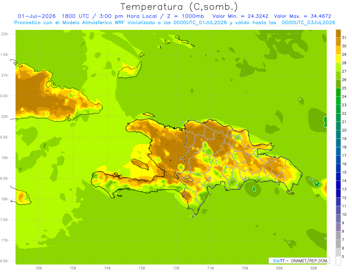Click the "22N" latitude label

coord(4,34)
